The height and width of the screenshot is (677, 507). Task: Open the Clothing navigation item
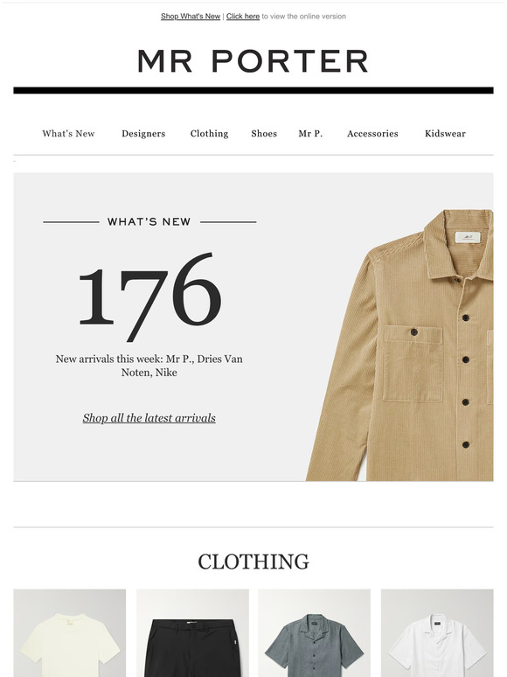pos(209,134)
